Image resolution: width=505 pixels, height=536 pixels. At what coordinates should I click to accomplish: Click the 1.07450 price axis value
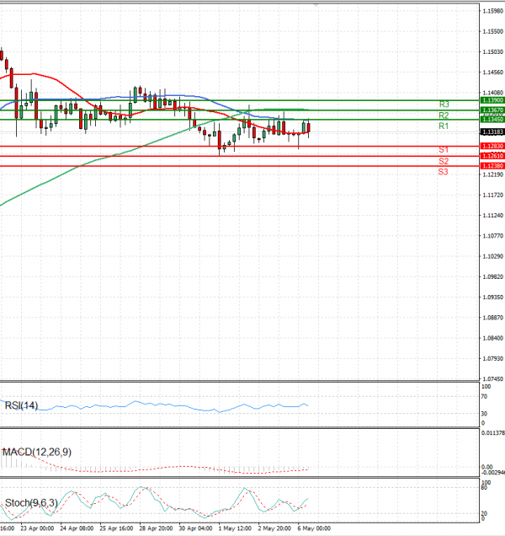point(493,379)
